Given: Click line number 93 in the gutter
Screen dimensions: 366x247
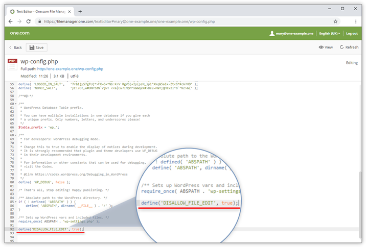Looking at the screenshot, I should tap(12, 233).
